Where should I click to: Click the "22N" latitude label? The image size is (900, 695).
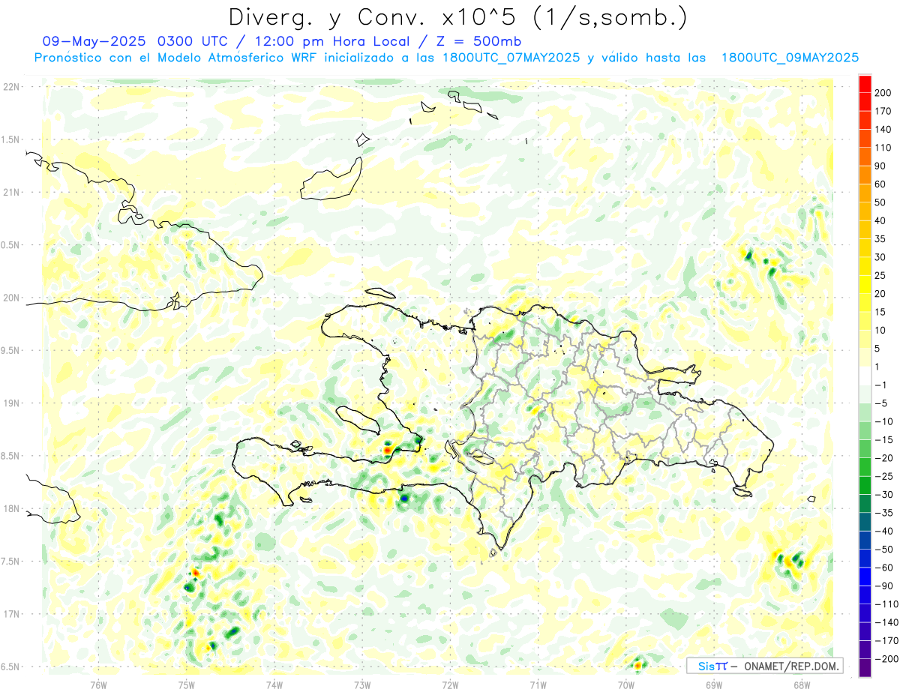(11, 87)
